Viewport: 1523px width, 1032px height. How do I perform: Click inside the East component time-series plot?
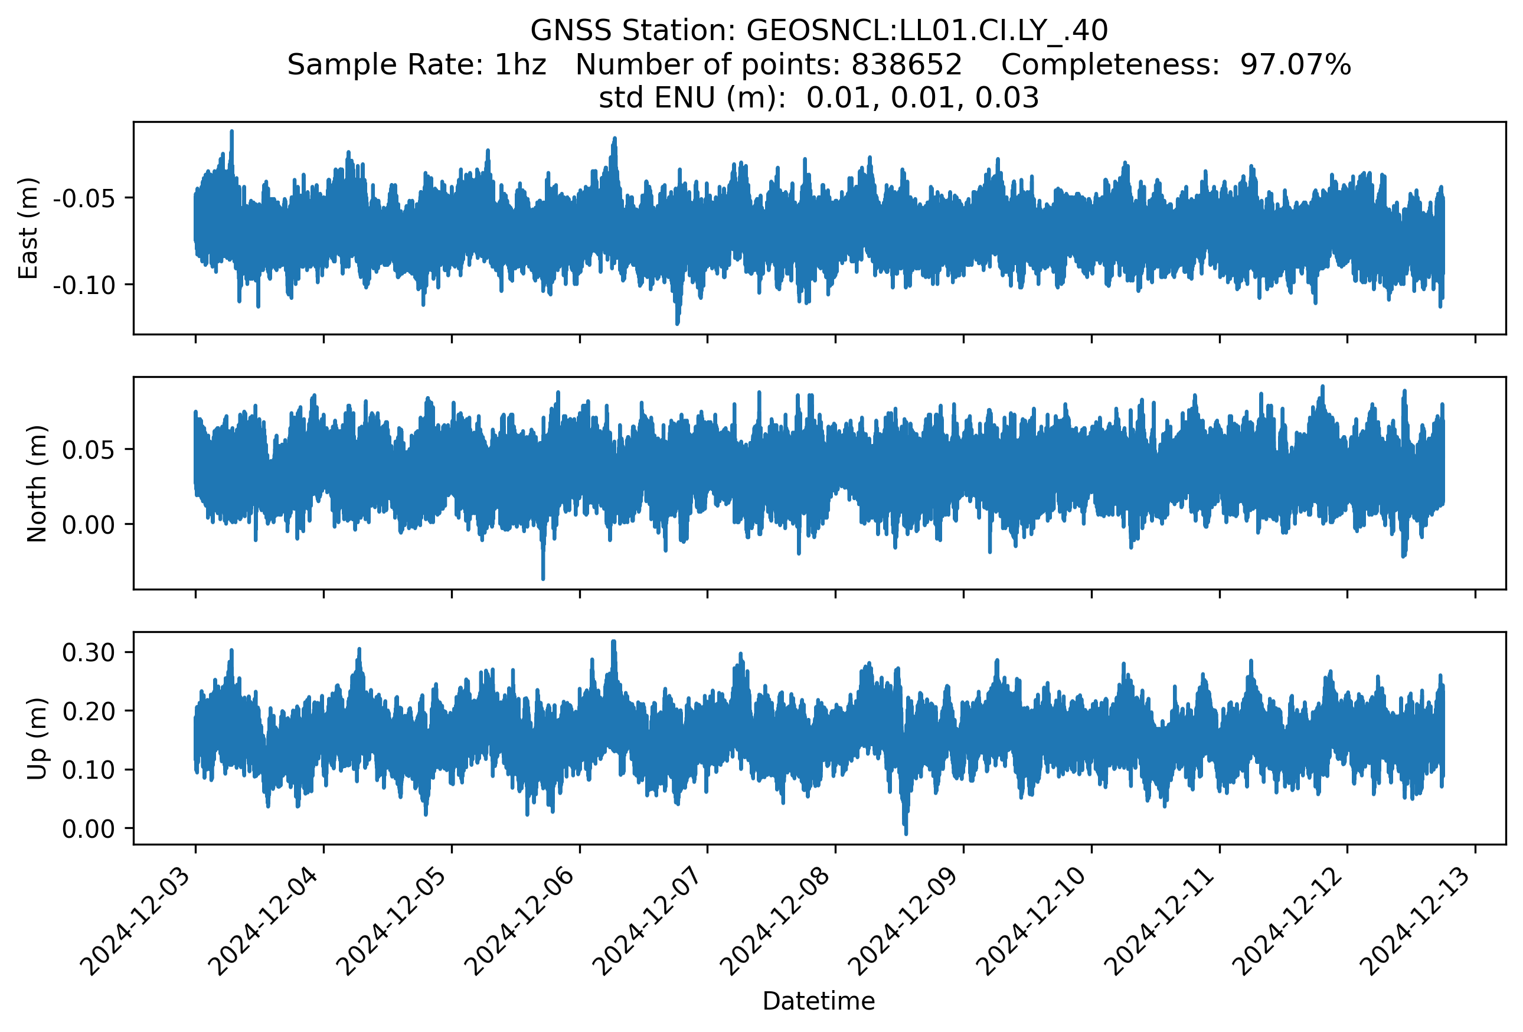pyautogui.click(x=819, y=228)
